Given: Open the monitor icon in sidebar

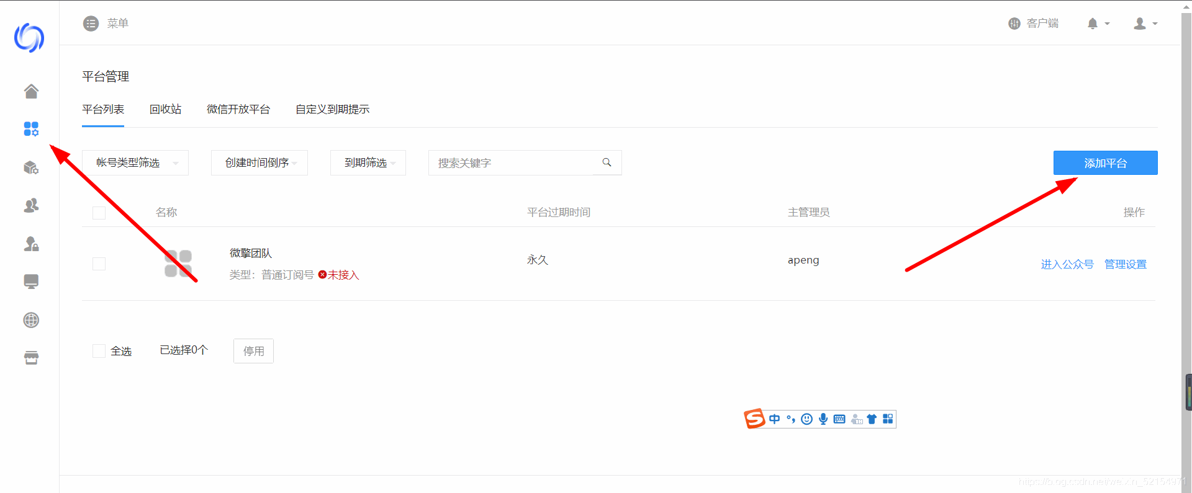Looking at the screenshot, I should 31,282.
